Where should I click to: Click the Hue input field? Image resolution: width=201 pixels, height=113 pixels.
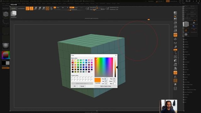coord(106,79)
